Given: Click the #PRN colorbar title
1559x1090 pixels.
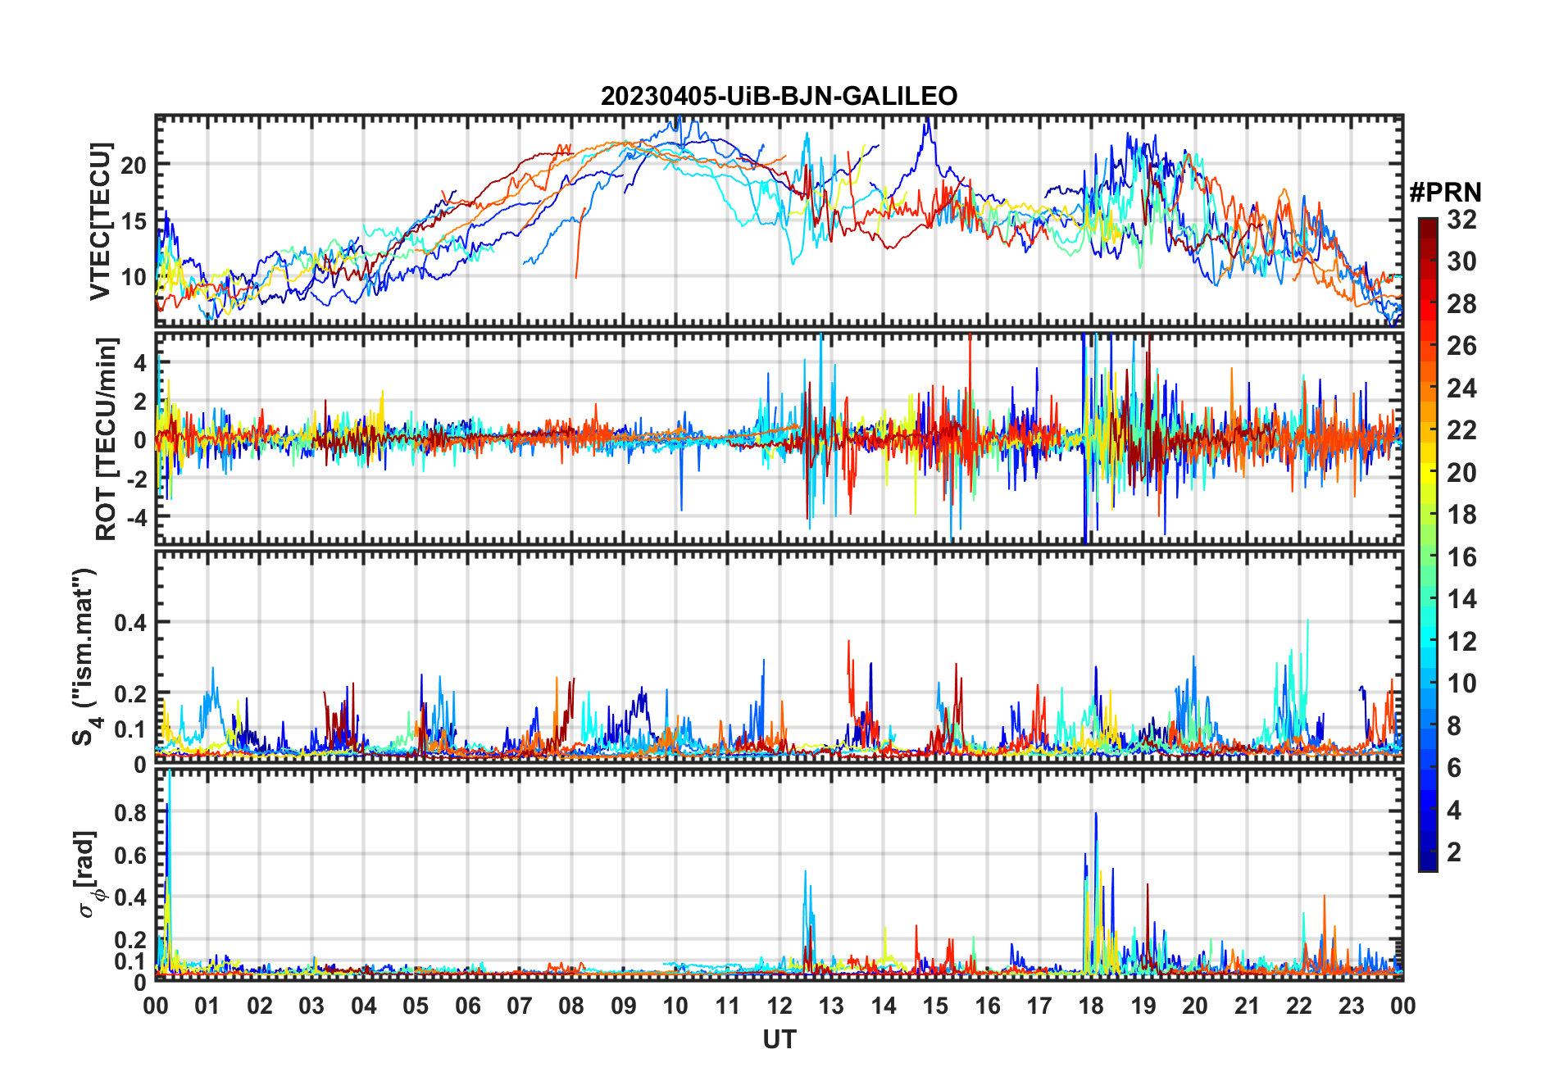Looking at the screenshot, I should pyautogui.click(x=1445, y=193).
